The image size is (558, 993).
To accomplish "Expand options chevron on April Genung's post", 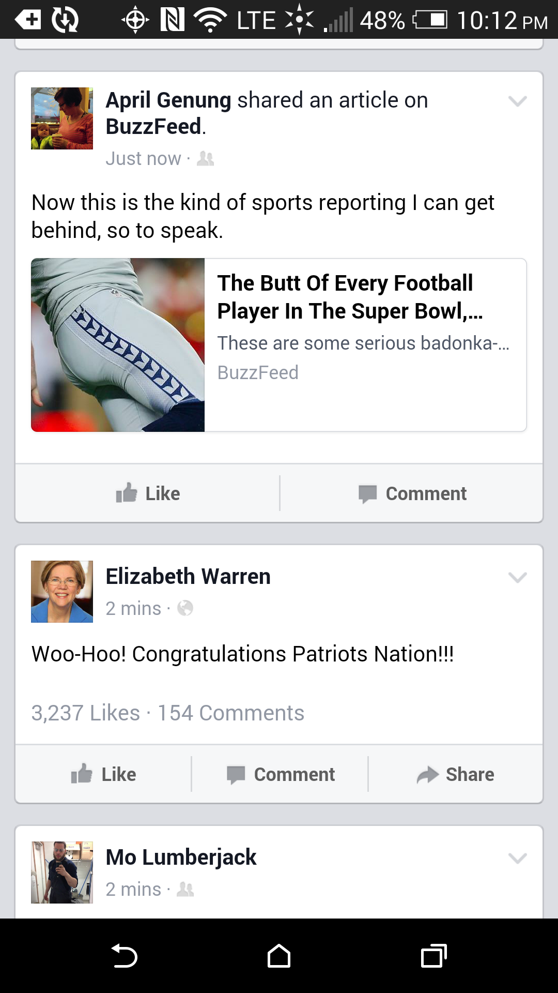I will click(517, 101).
